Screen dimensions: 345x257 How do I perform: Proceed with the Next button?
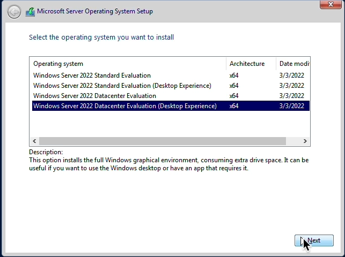pyautogui.click(x=314, y=240)
